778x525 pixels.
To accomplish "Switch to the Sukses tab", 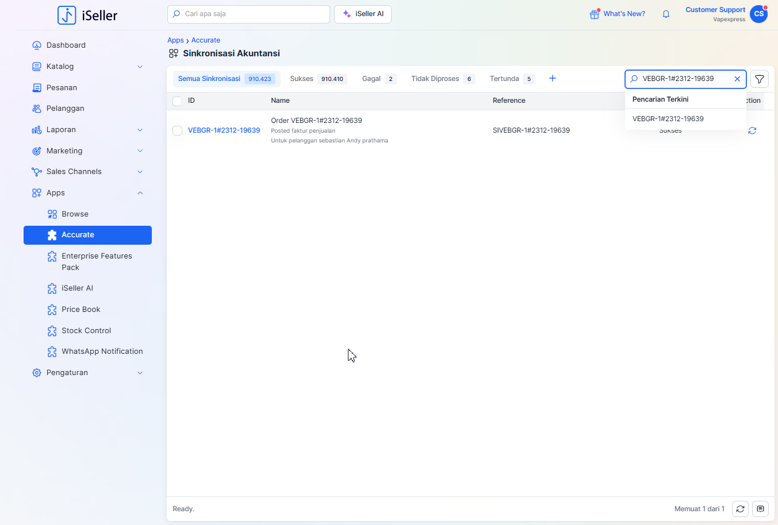I will [317, 79].
